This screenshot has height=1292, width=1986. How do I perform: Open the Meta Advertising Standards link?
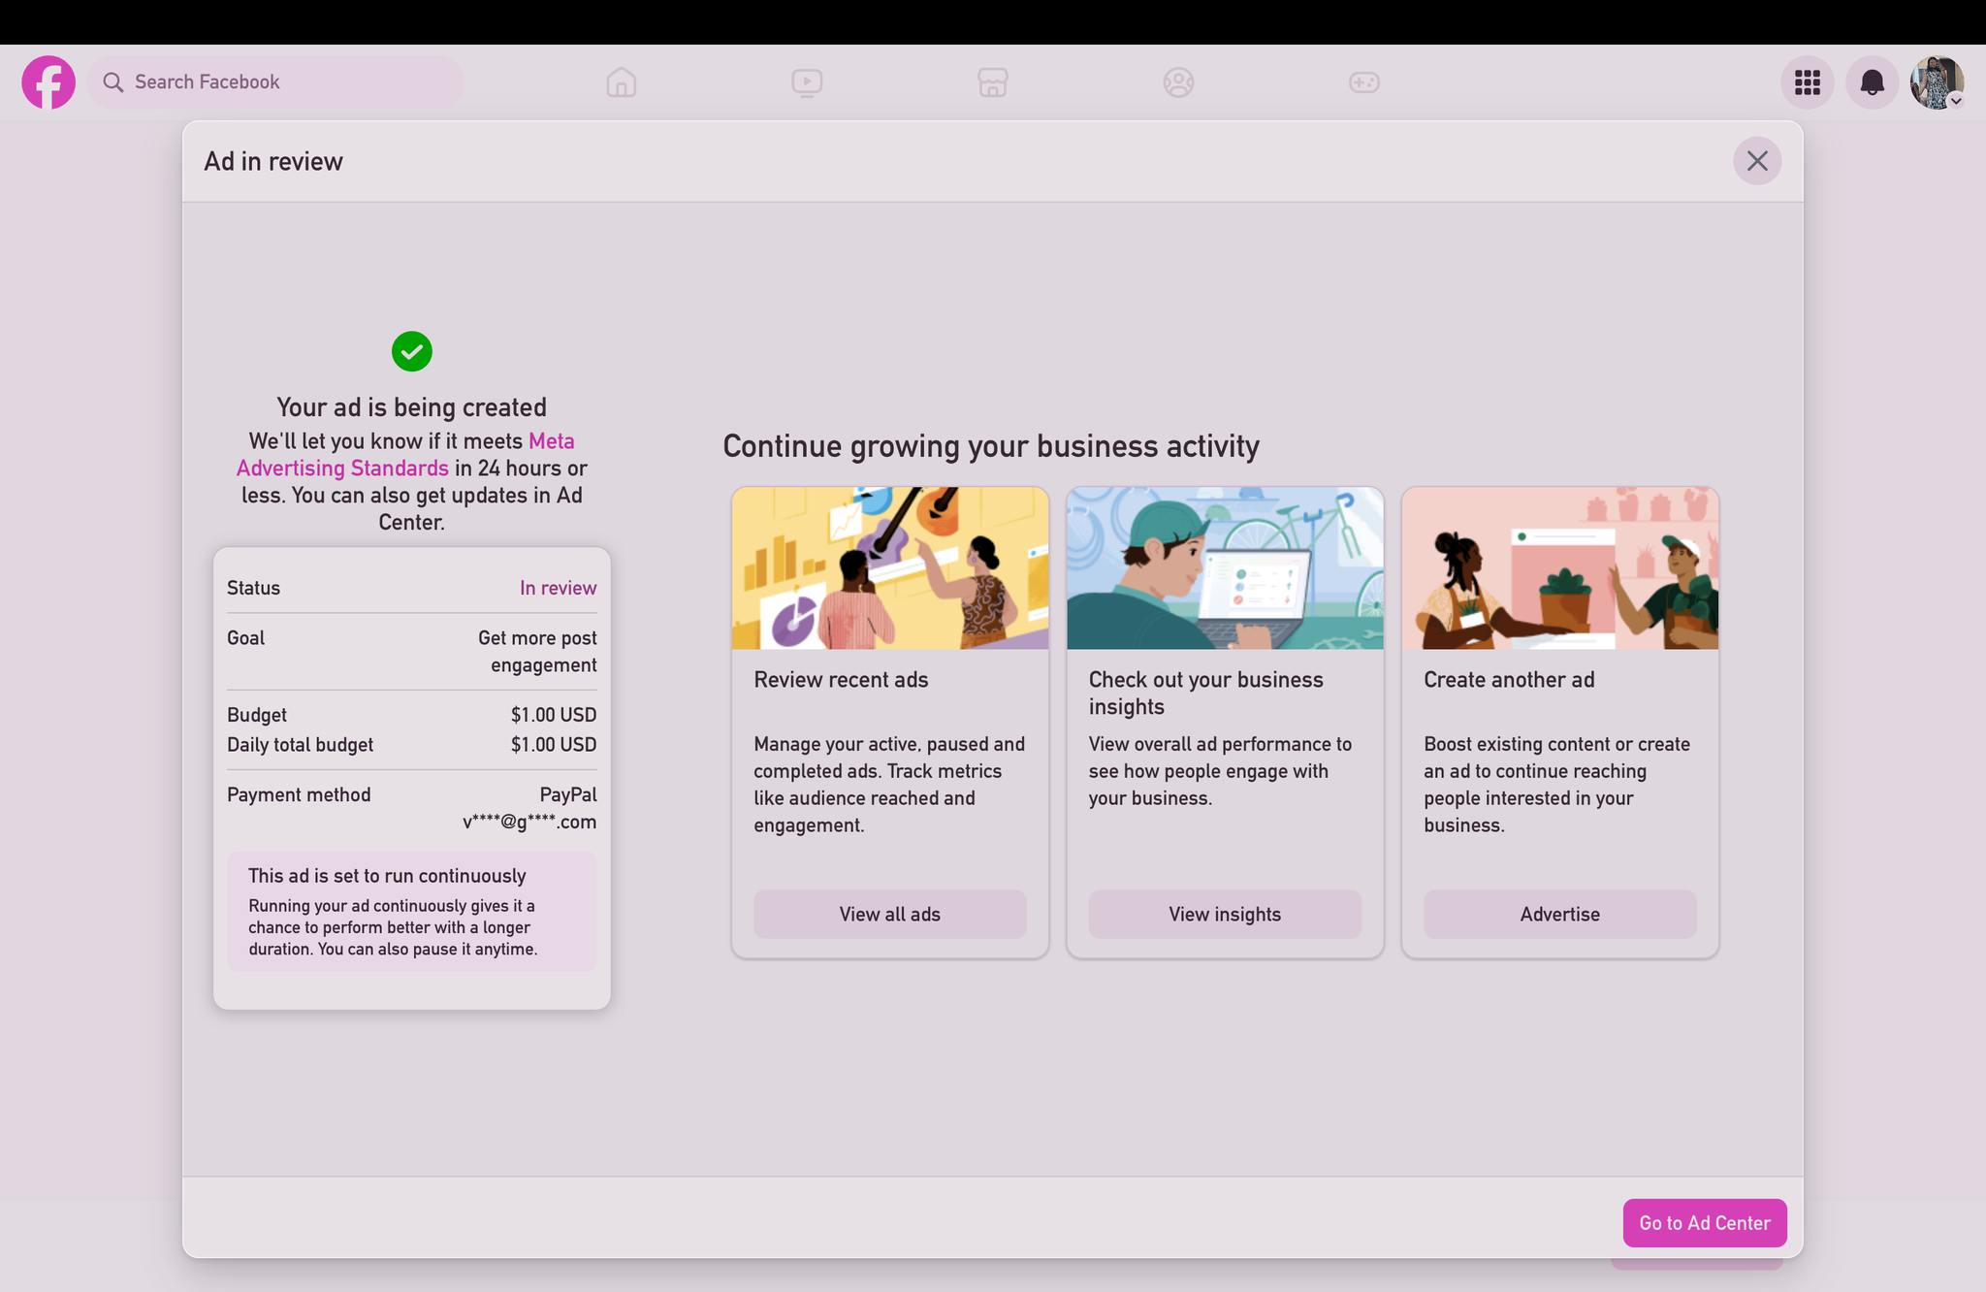click(405, 455)
